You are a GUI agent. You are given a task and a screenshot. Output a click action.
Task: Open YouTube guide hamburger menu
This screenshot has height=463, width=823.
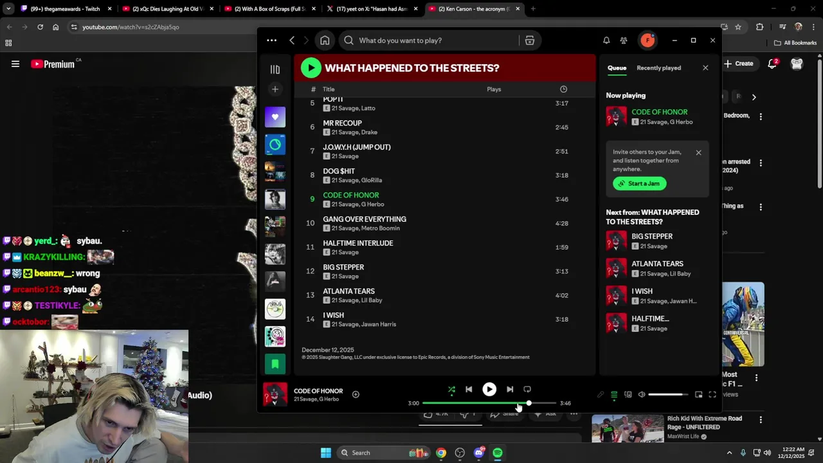pyautogui.click(x=15, y=64)
